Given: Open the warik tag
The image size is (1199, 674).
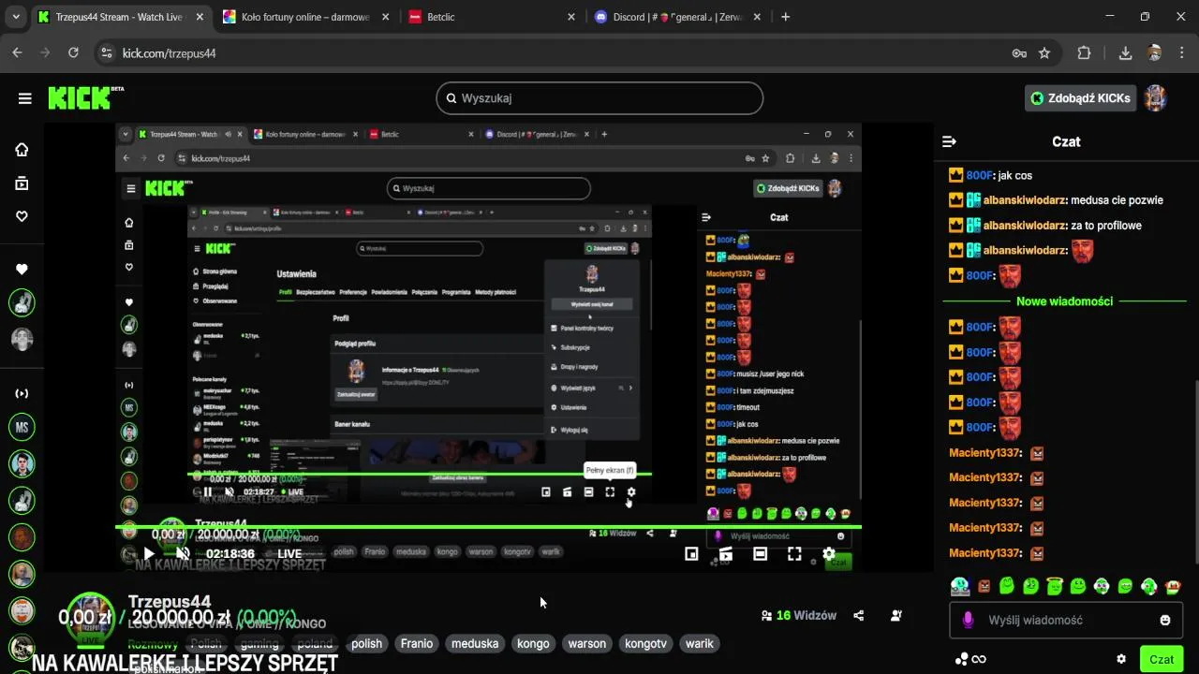Looking at the screenshot, I should pyautogui.click(x=700, y=644).
